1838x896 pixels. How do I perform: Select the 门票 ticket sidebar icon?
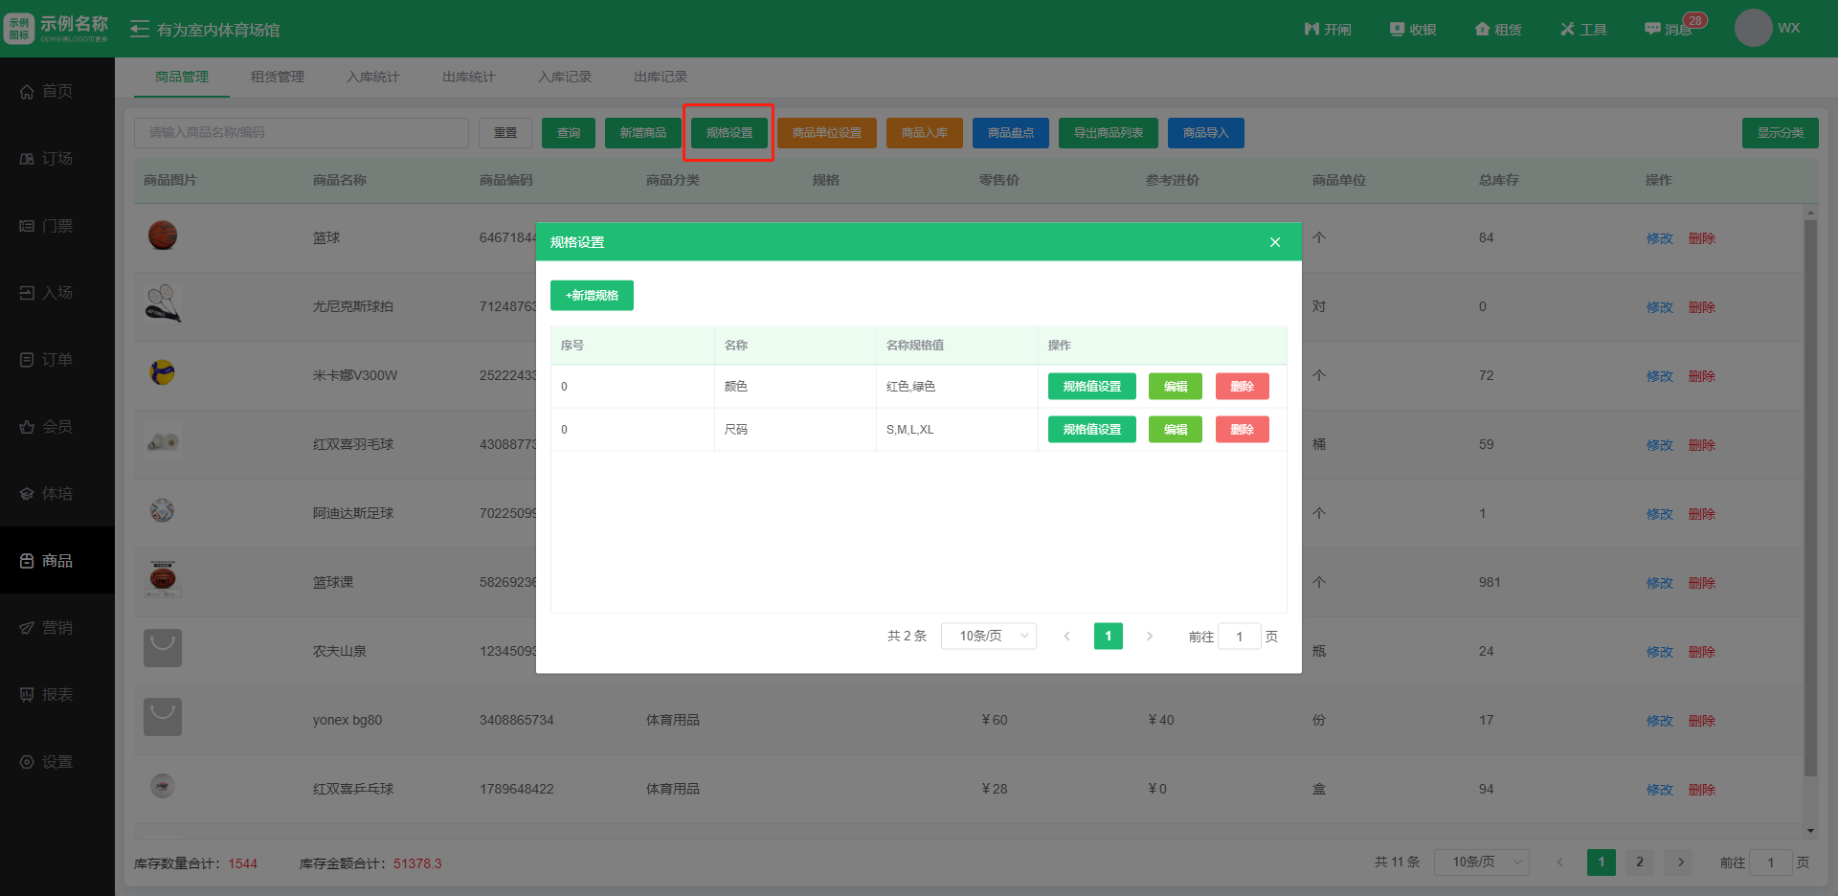point(28,226)
